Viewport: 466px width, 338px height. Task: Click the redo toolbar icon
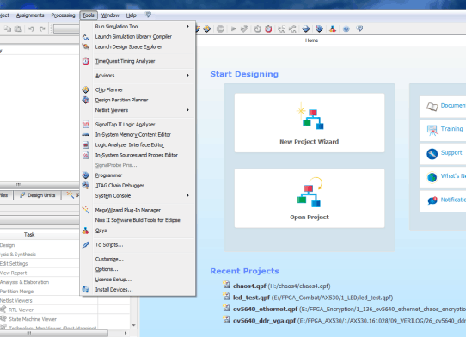42,29
